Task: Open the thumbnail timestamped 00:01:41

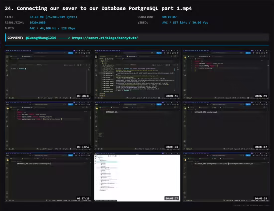Action: [137, 74]
